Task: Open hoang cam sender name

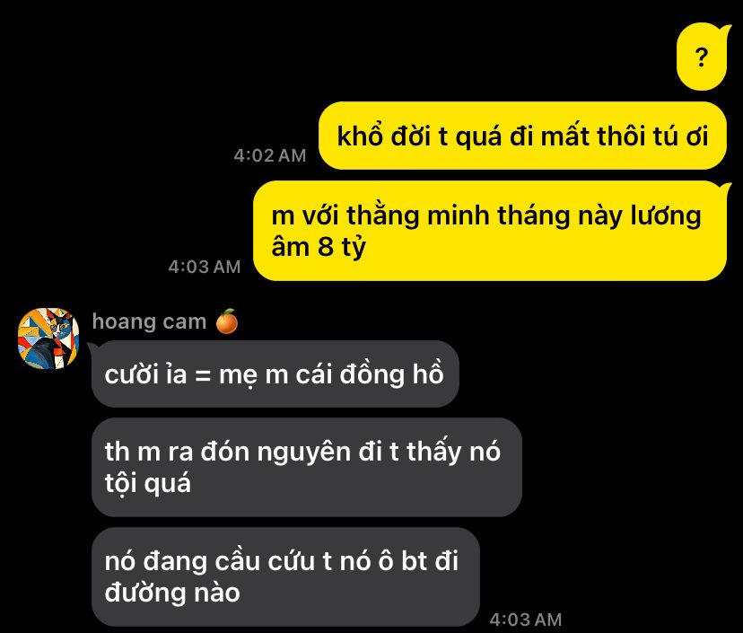Action: pyautogui.click(x=149, y=321)
